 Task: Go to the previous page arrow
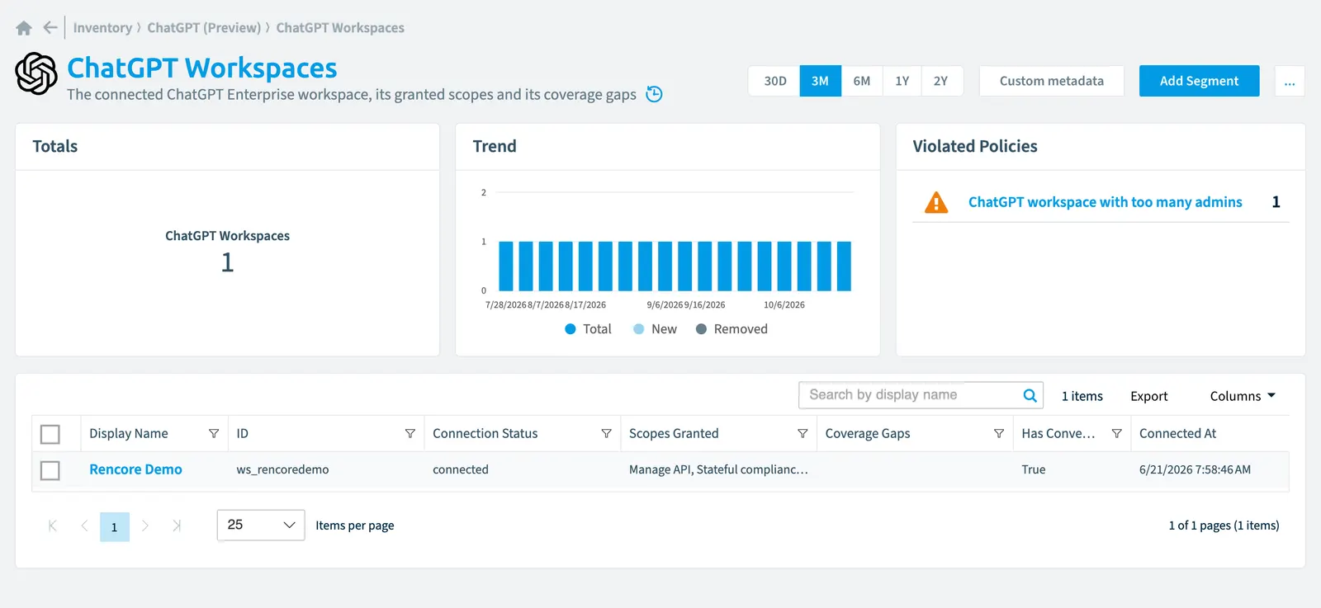click(x=84, y=526)
